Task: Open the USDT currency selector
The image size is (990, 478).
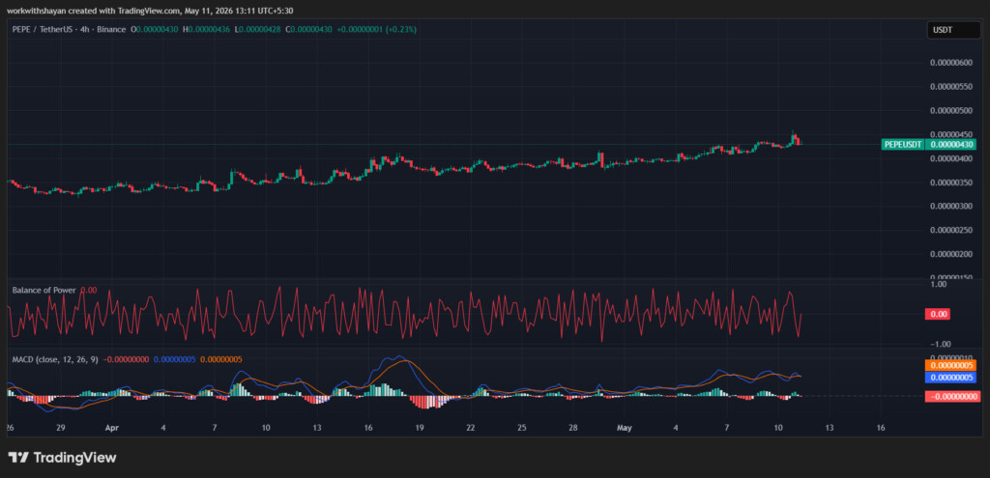Action: pos(953,30)
